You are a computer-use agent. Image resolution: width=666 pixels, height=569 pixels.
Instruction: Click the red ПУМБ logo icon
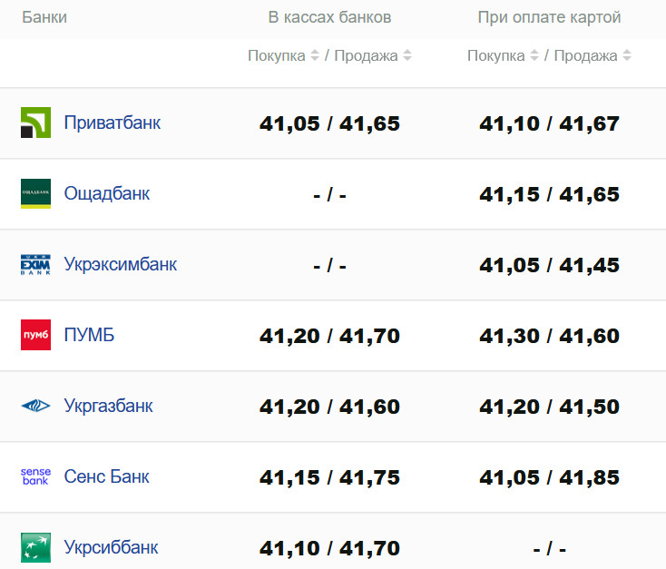pyautogui.click(x=36, y=335)
